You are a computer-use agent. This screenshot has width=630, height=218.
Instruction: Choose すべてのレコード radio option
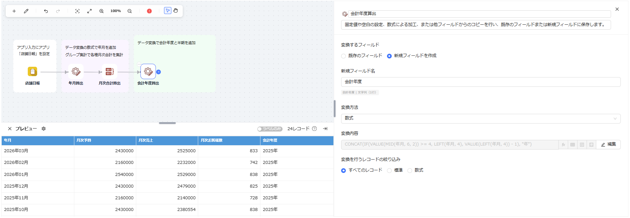coord(343,171)
